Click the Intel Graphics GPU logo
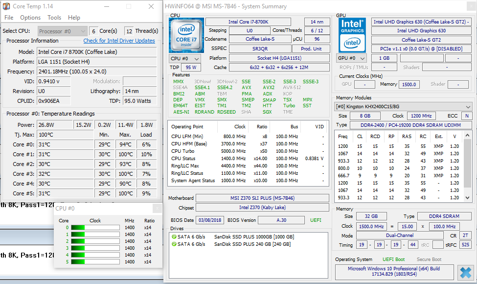Screen dimensions: 477x284 352,35
